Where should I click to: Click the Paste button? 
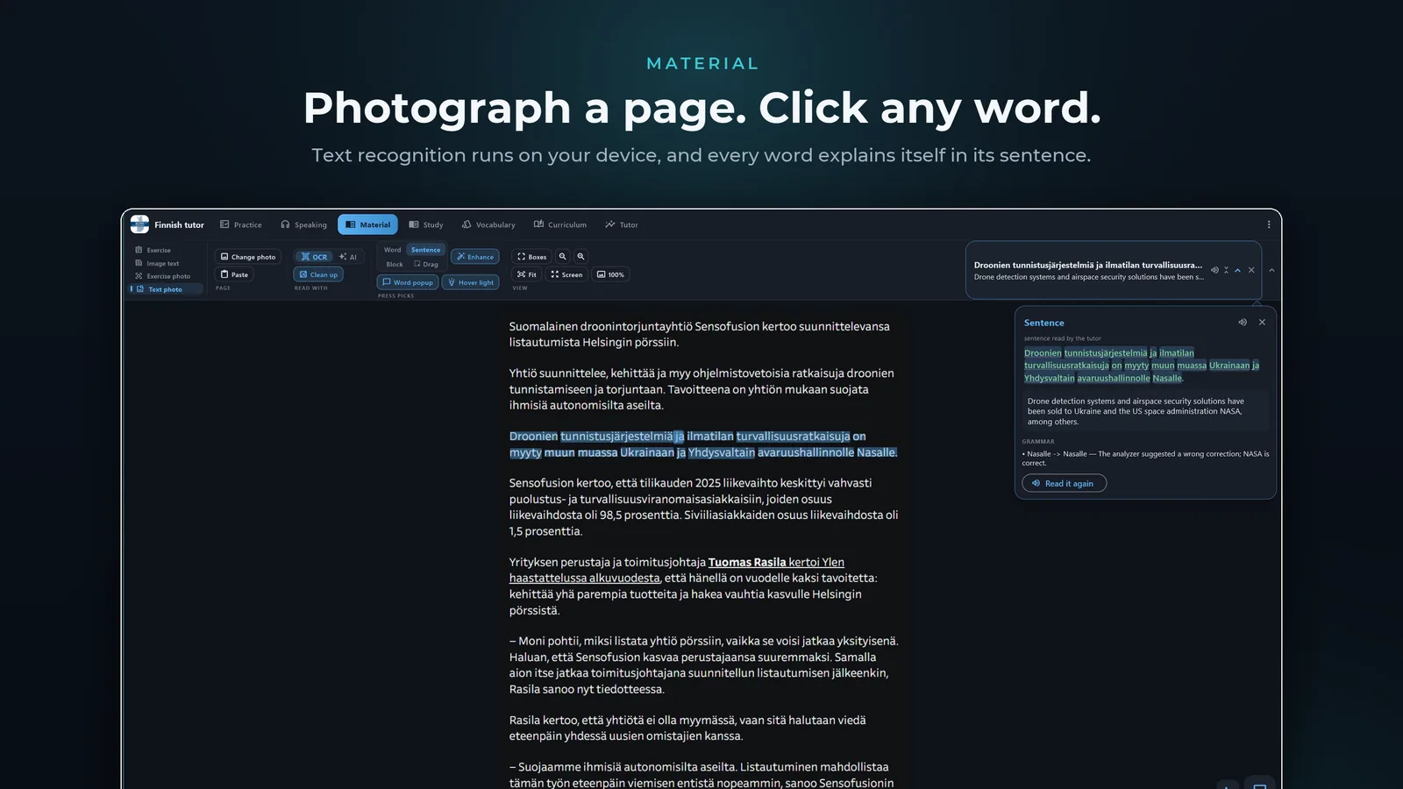(234, 274)
